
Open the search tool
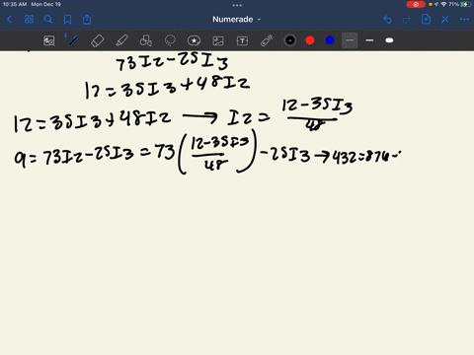(x=48, y=20)
